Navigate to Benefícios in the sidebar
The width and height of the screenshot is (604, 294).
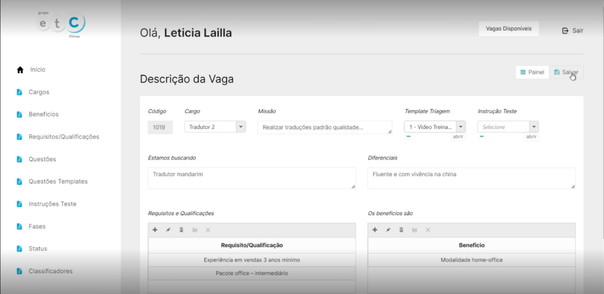(43, 114)
